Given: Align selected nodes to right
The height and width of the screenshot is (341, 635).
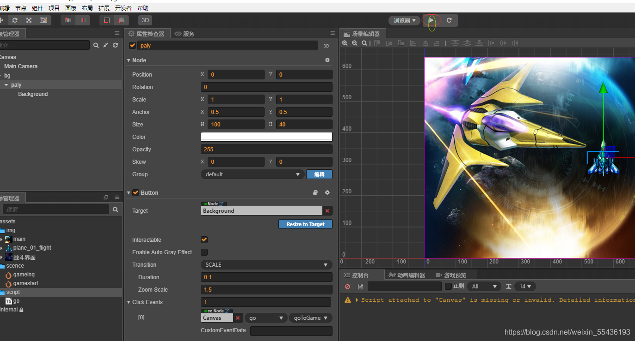Looking at the screenshot, I should (x=437, y=43).
